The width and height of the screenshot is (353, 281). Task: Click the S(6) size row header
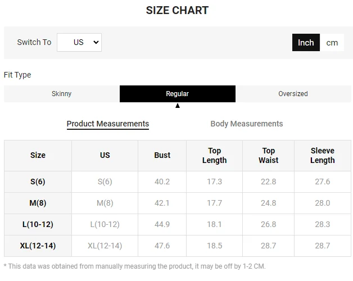coord(38,182)
